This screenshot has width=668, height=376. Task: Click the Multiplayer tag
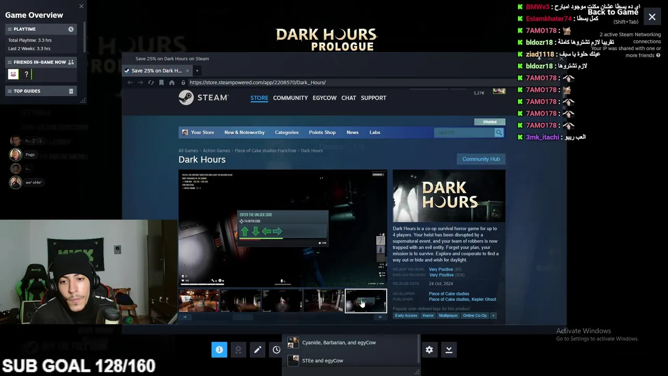point(448,315)
